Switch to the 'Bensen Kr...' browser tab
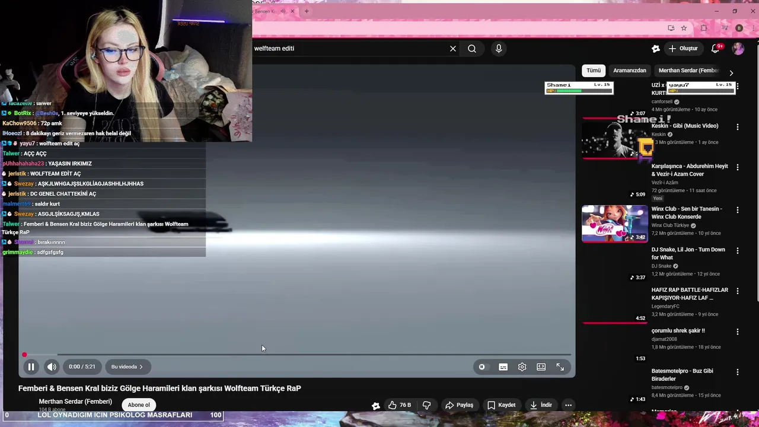Screen dimensions: 759x427 (266, 11)
